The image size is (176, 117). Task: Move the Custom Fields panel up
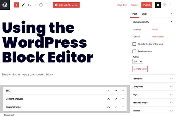pos(108,107)
